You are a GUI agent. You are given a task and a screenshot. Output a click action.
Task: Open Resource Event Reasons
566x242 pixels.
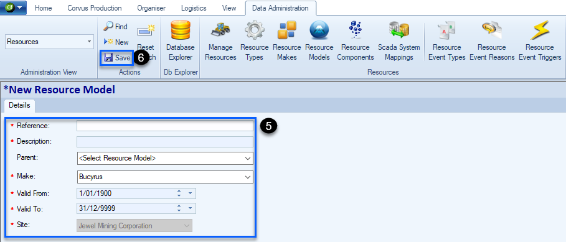coord(492,41)
